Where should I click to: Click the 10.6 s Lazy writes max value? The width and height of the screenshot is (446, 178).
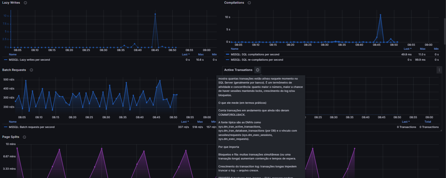200,60
